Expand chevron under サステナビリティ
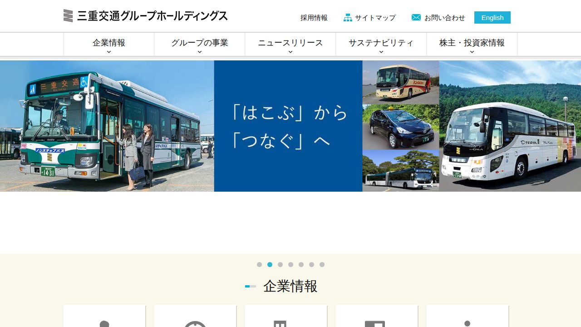The image size is (581, 327). click(x=381, y=52)
